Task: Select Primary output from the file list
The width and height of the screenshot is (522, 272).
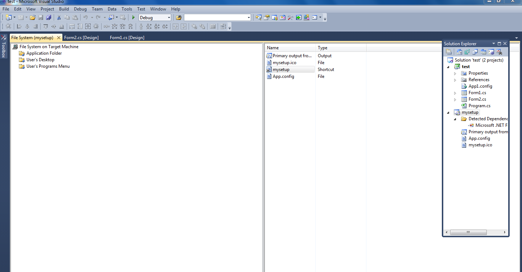Action: click(x=290, y=55)
